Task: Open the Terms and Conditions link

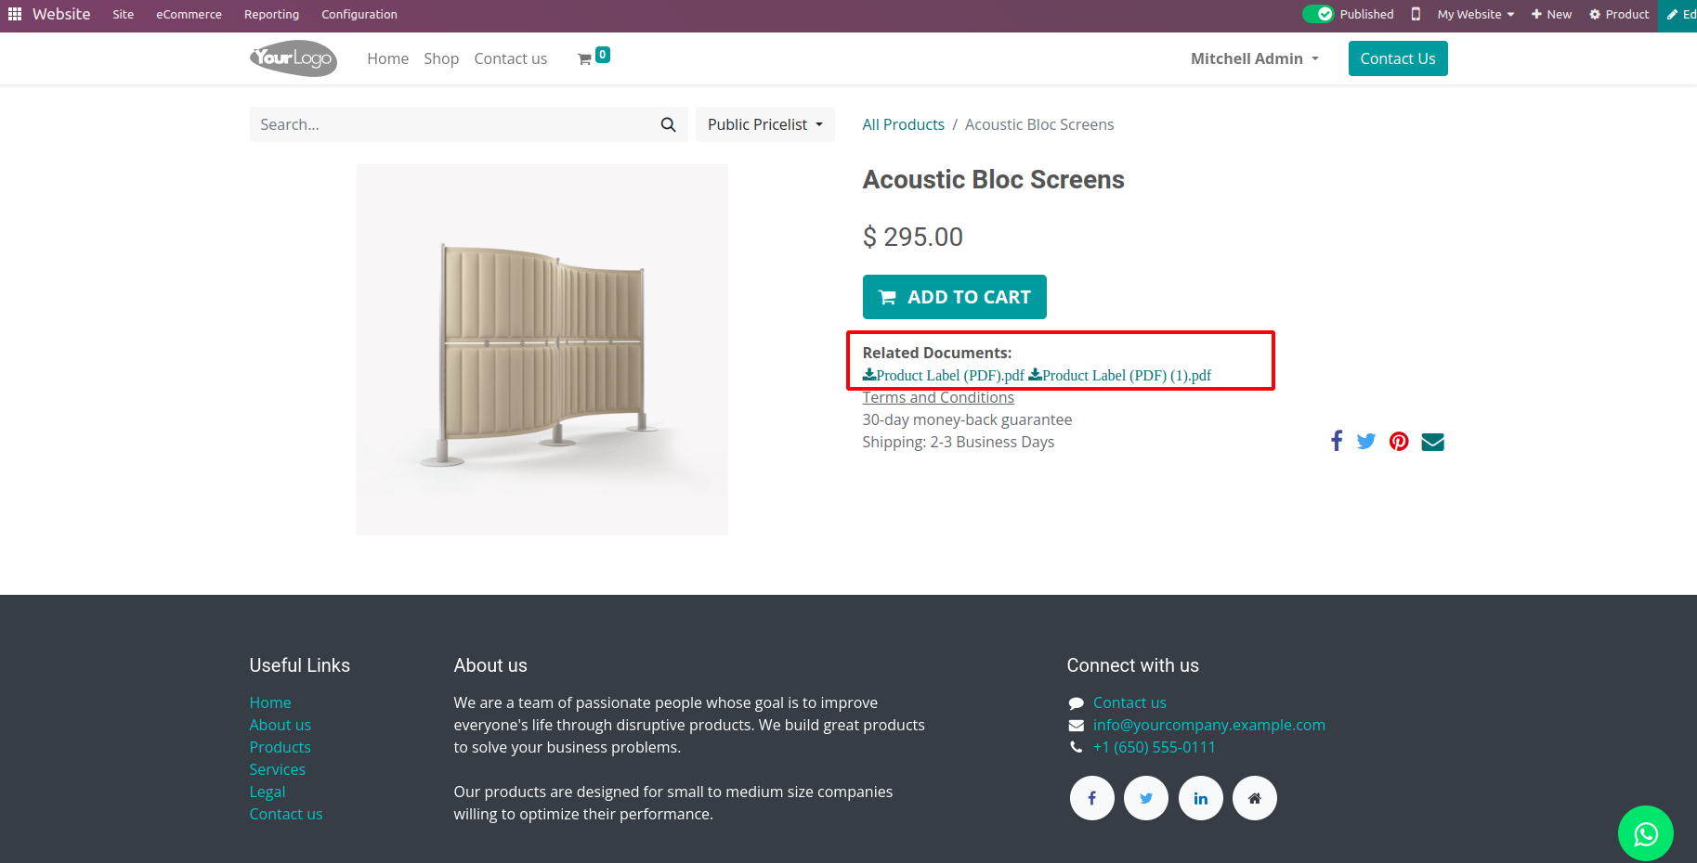Action: [x=938, y=397]
